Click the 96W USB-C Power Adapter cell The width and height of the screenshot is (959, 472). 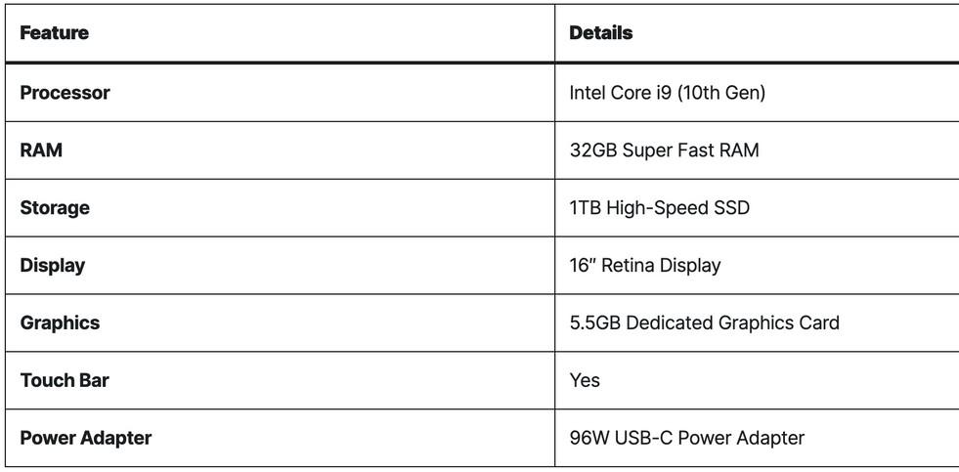(686, 438)
